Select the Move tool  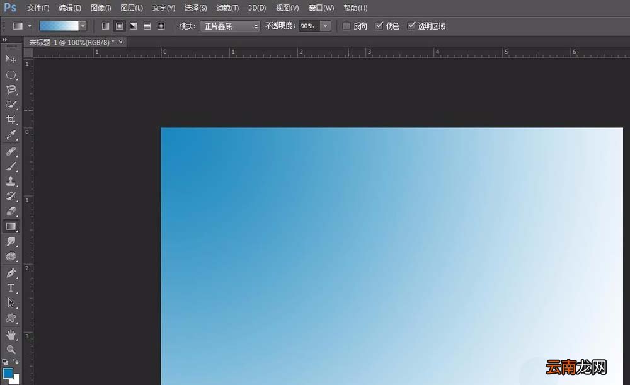pyautogui.click(x=11, y=59)
